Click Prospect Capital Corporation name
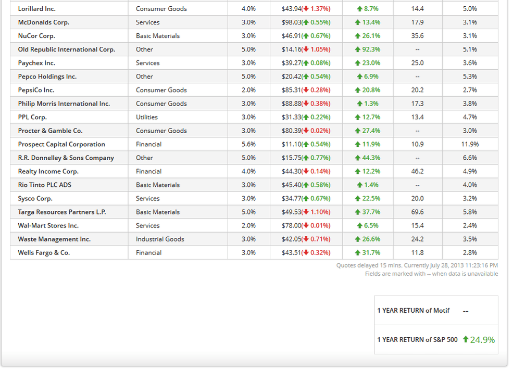Image resolution: width=513 pixels, height=370 pixels. click(x=61, y=145)
